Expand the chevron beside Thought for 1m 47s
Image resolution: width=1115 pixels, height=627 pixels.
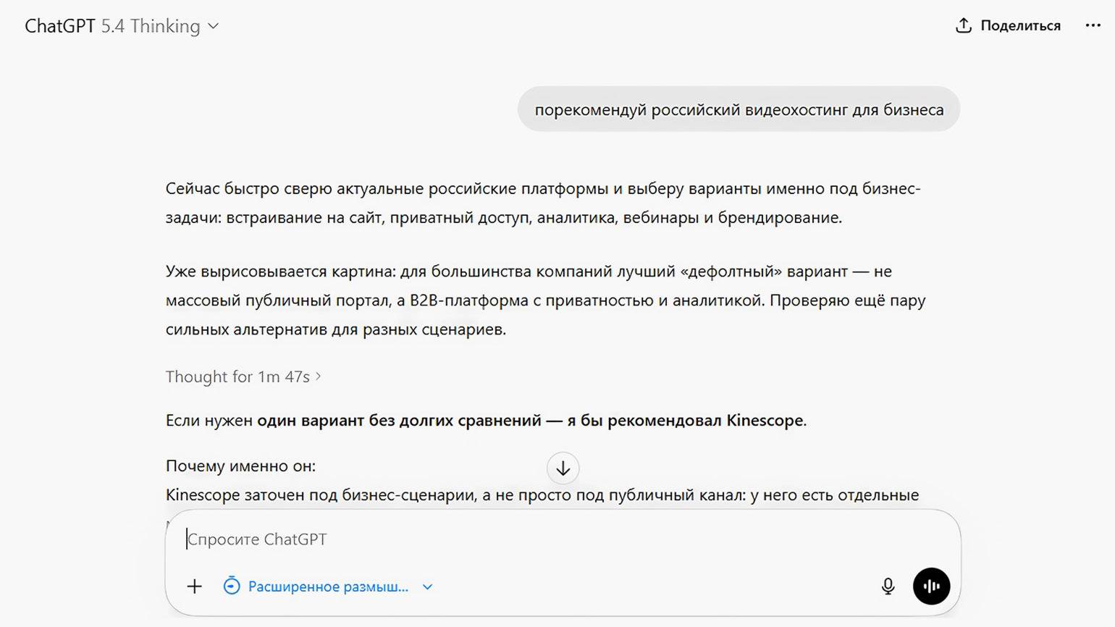pos(319,376)
